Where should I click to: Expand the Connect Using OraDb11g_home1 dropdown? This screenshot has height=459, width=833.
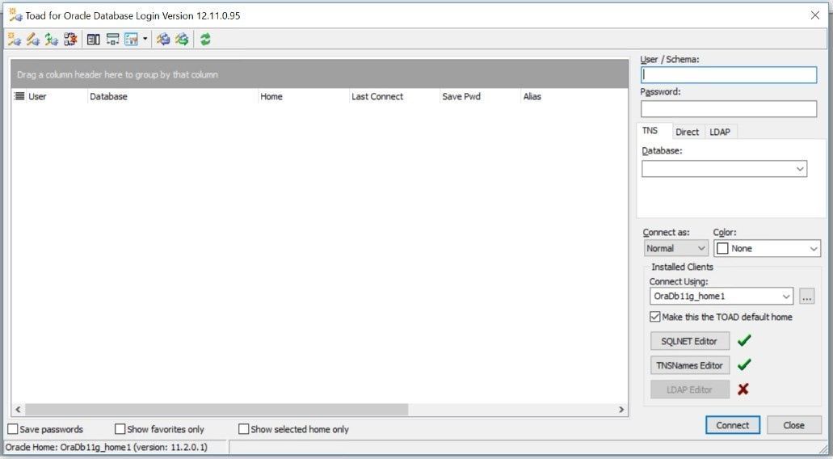click(x=785, y=297)
